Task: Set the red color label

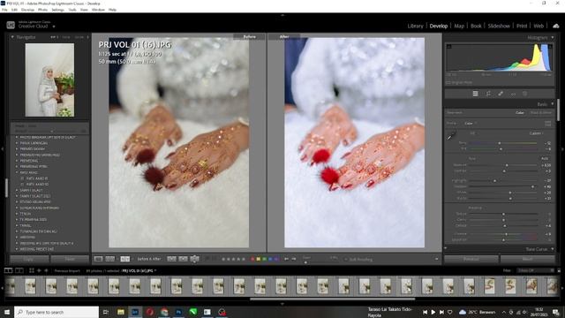Action: click(252, 259)
